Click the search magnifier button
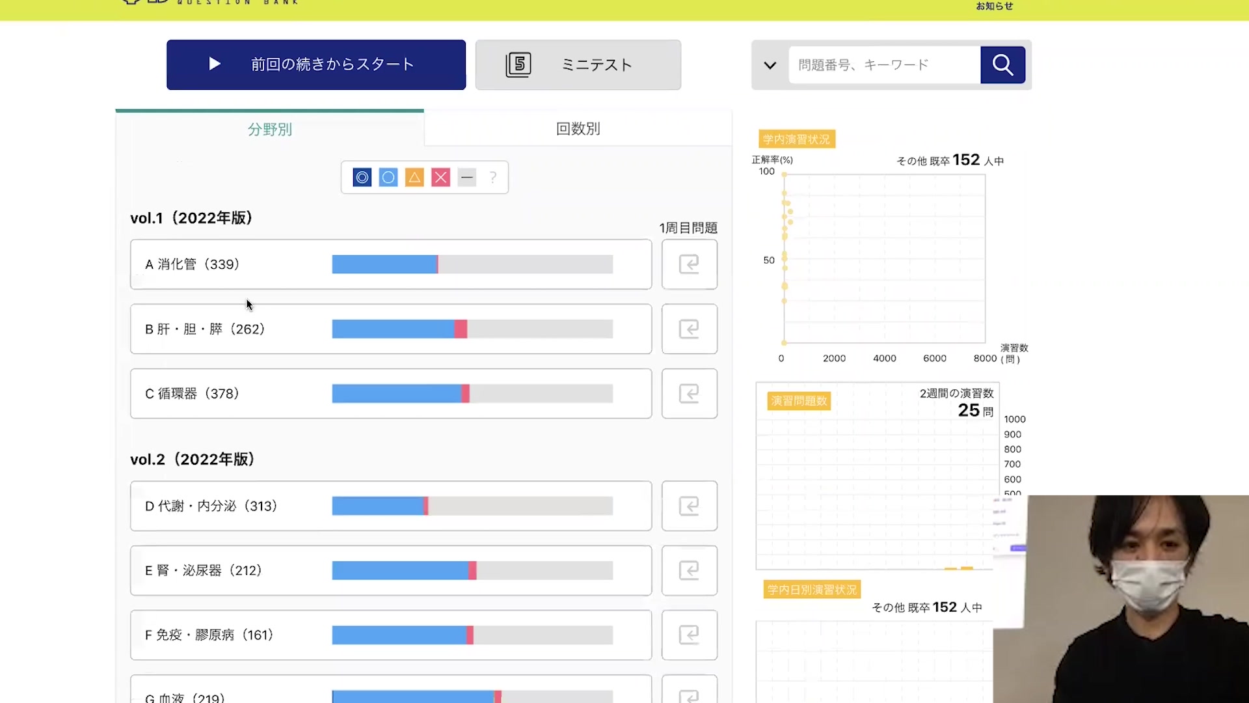The height and width of the screenshot is (703, 1249). [x=1002, y=65]
